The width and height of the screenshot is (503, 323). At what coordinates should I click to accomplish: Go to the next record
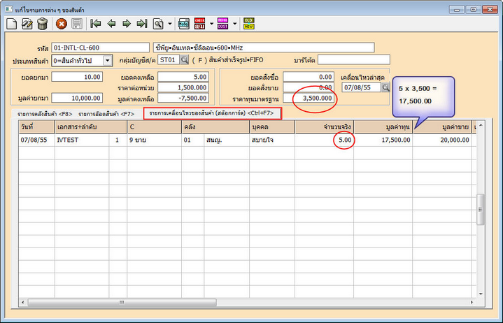click(127, 24)
